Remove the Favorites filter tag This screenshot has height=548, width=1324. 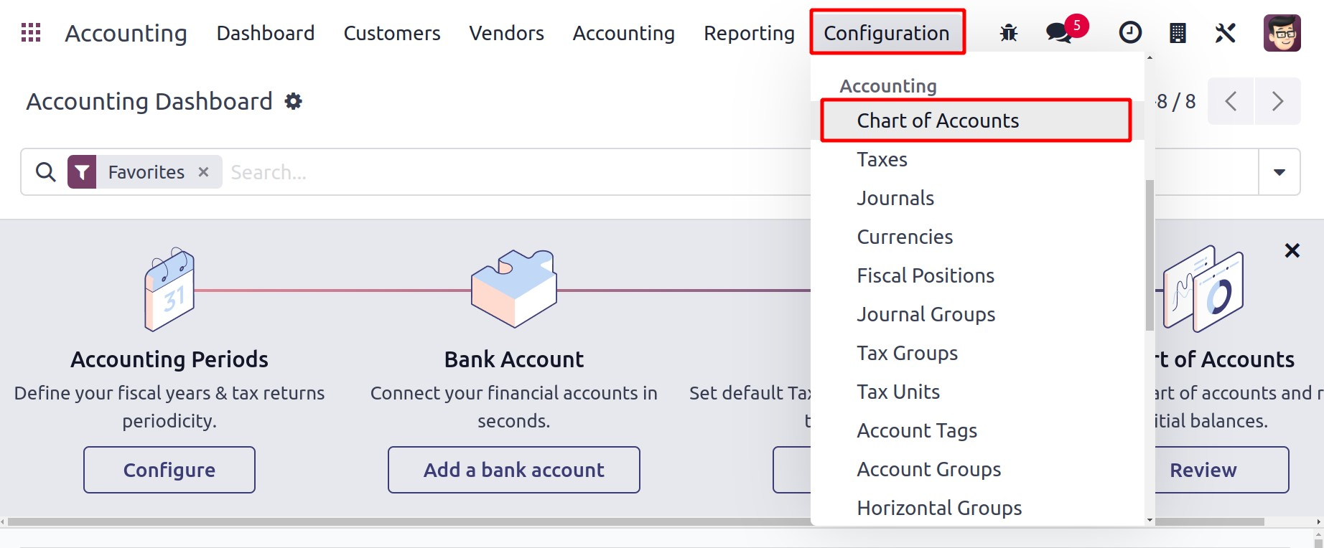[204, 172]
